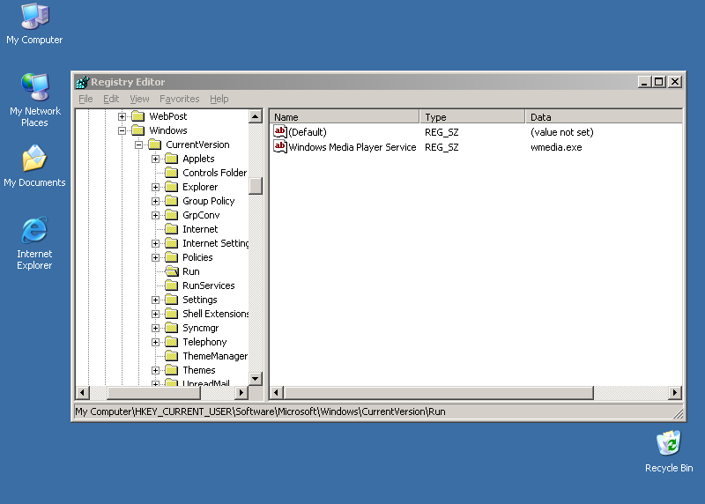
Task: Click the Group Policy folder icon
Action: tap(171, 201)
